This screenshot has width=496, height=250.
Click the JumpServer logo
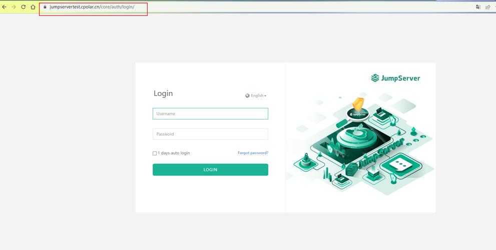click(395, 78)
